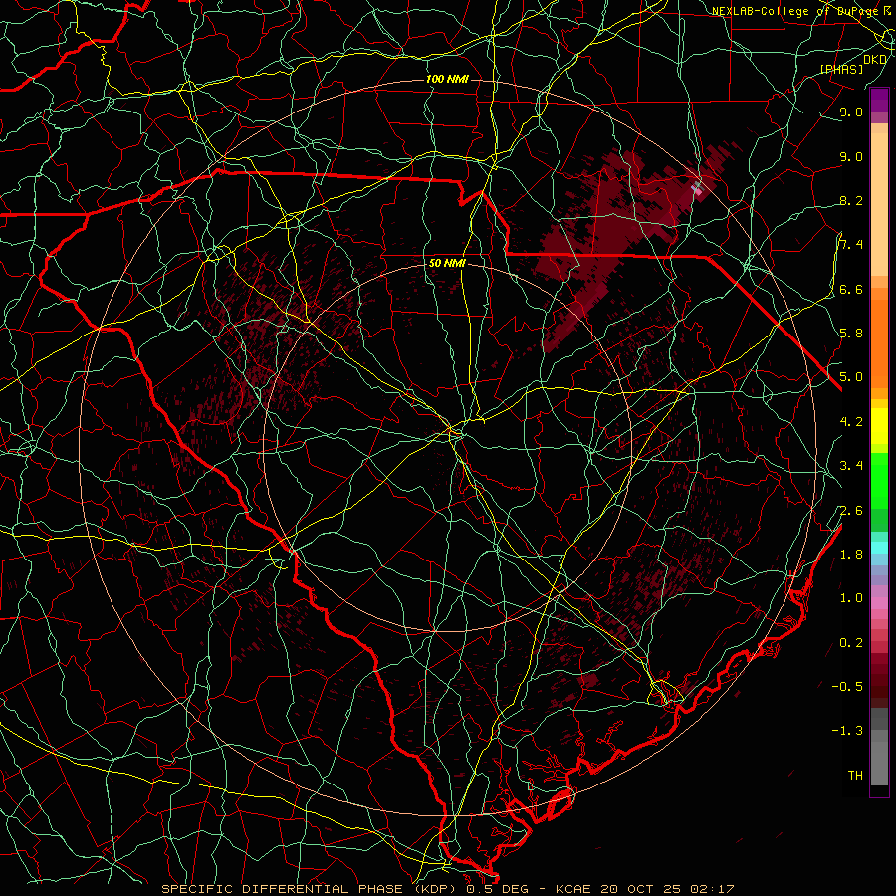Click the pink high-KDP pixel in the northeast echo
The image size is (896, 896).
697,190
